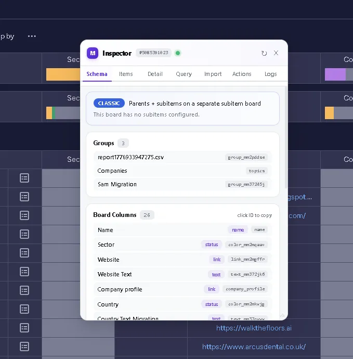Open the Detail tab
This screenshot has height=359, width=353.
pyautogui.click(x=155, y=74)
